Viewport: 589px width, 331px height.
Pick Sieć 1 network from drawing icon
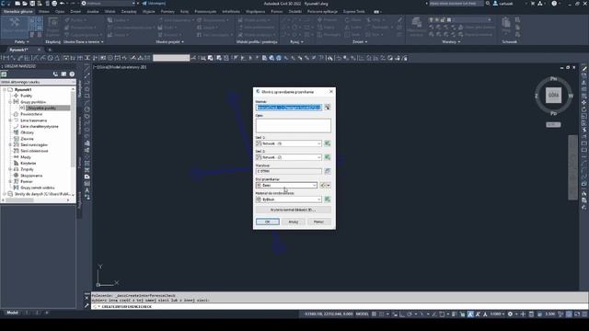(328, 143)
